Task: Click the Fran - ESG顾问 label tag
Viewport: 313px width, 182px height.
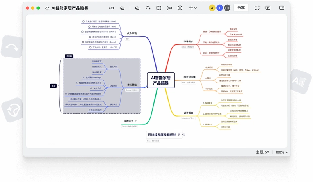Action: pyautogui.click(x=153, y=141)
